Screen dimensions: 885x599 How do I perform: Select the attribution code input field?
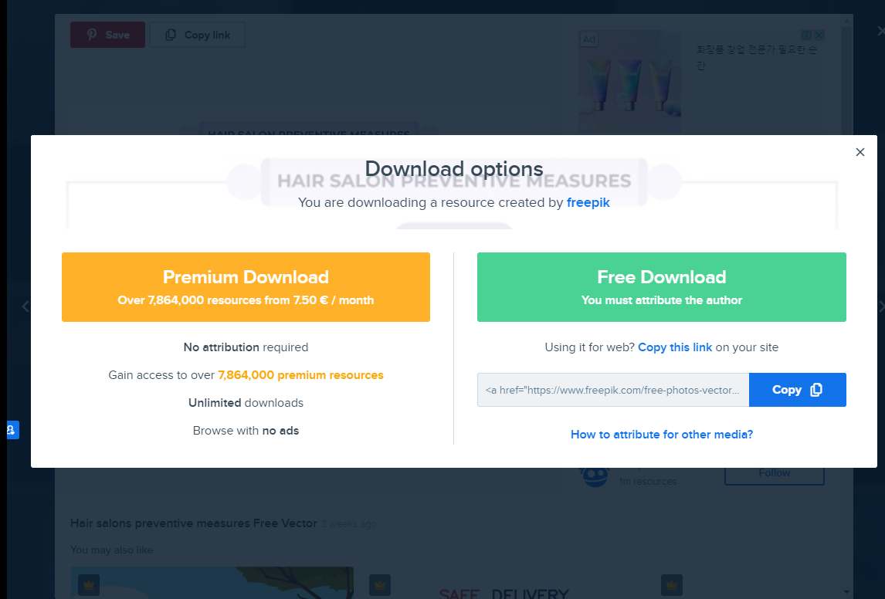click(x=613, y=390)
